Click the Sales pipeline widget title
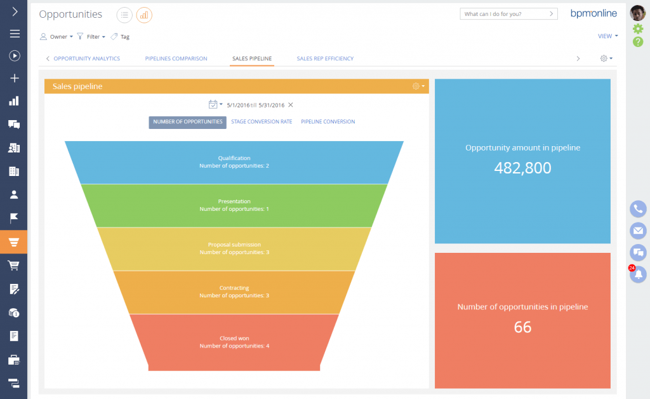This screenshot has width=650, height=399. tap(77, 86)
